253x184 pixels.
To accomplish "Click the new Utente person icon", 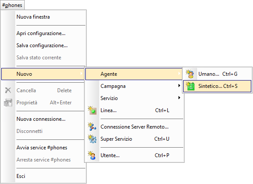I will pos(92,155).
